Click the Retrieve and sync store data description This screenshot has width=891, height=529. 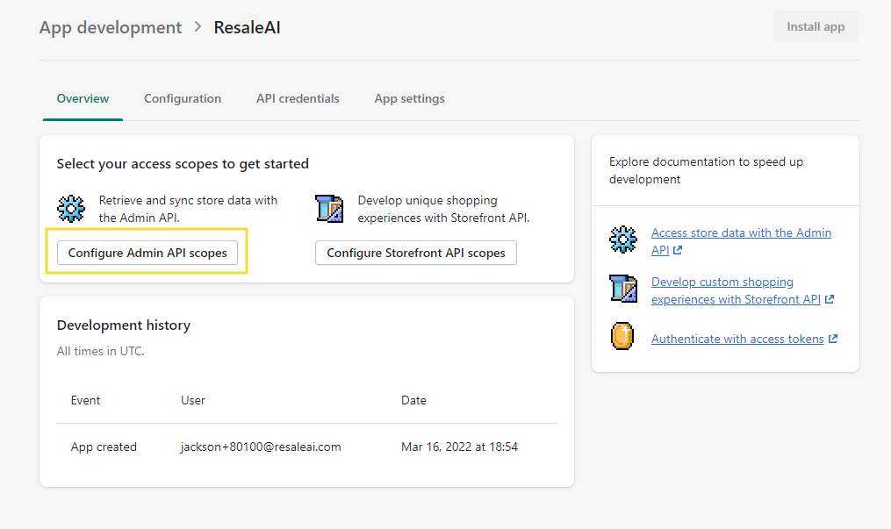pyautogui.click(x=188, y=209)
